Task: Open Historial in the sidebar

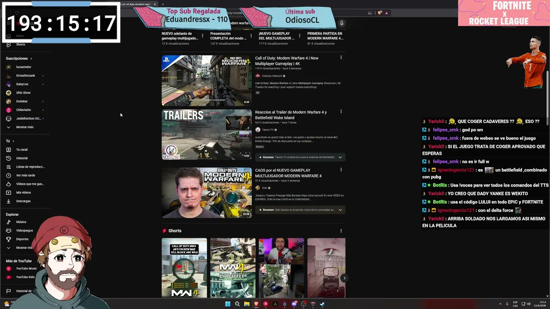Action: pos(22,158)
